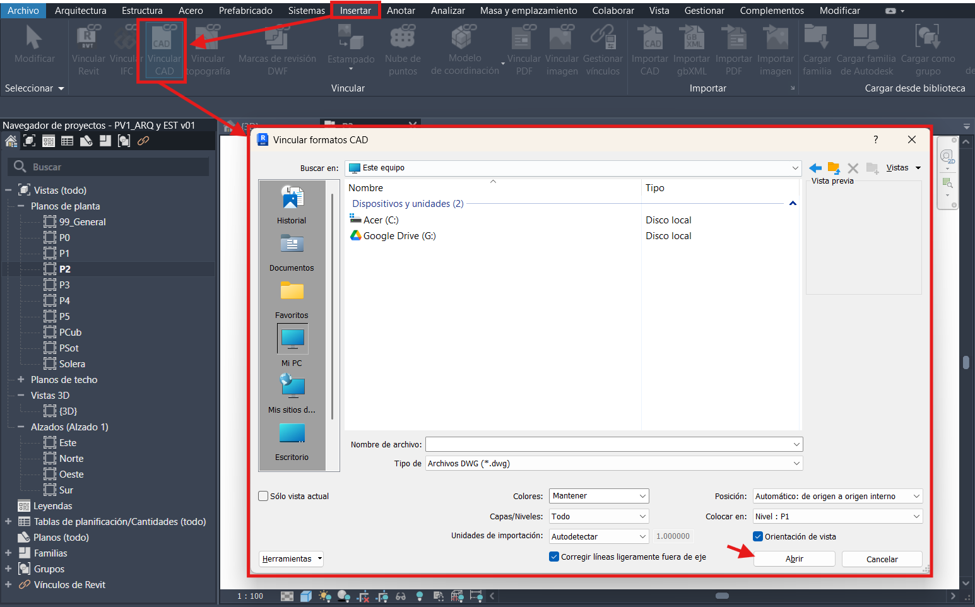Screen dimensions: 975x607
Task: Open the Tipo de archivos DWG dropdown
Action: tap(613, 464)
